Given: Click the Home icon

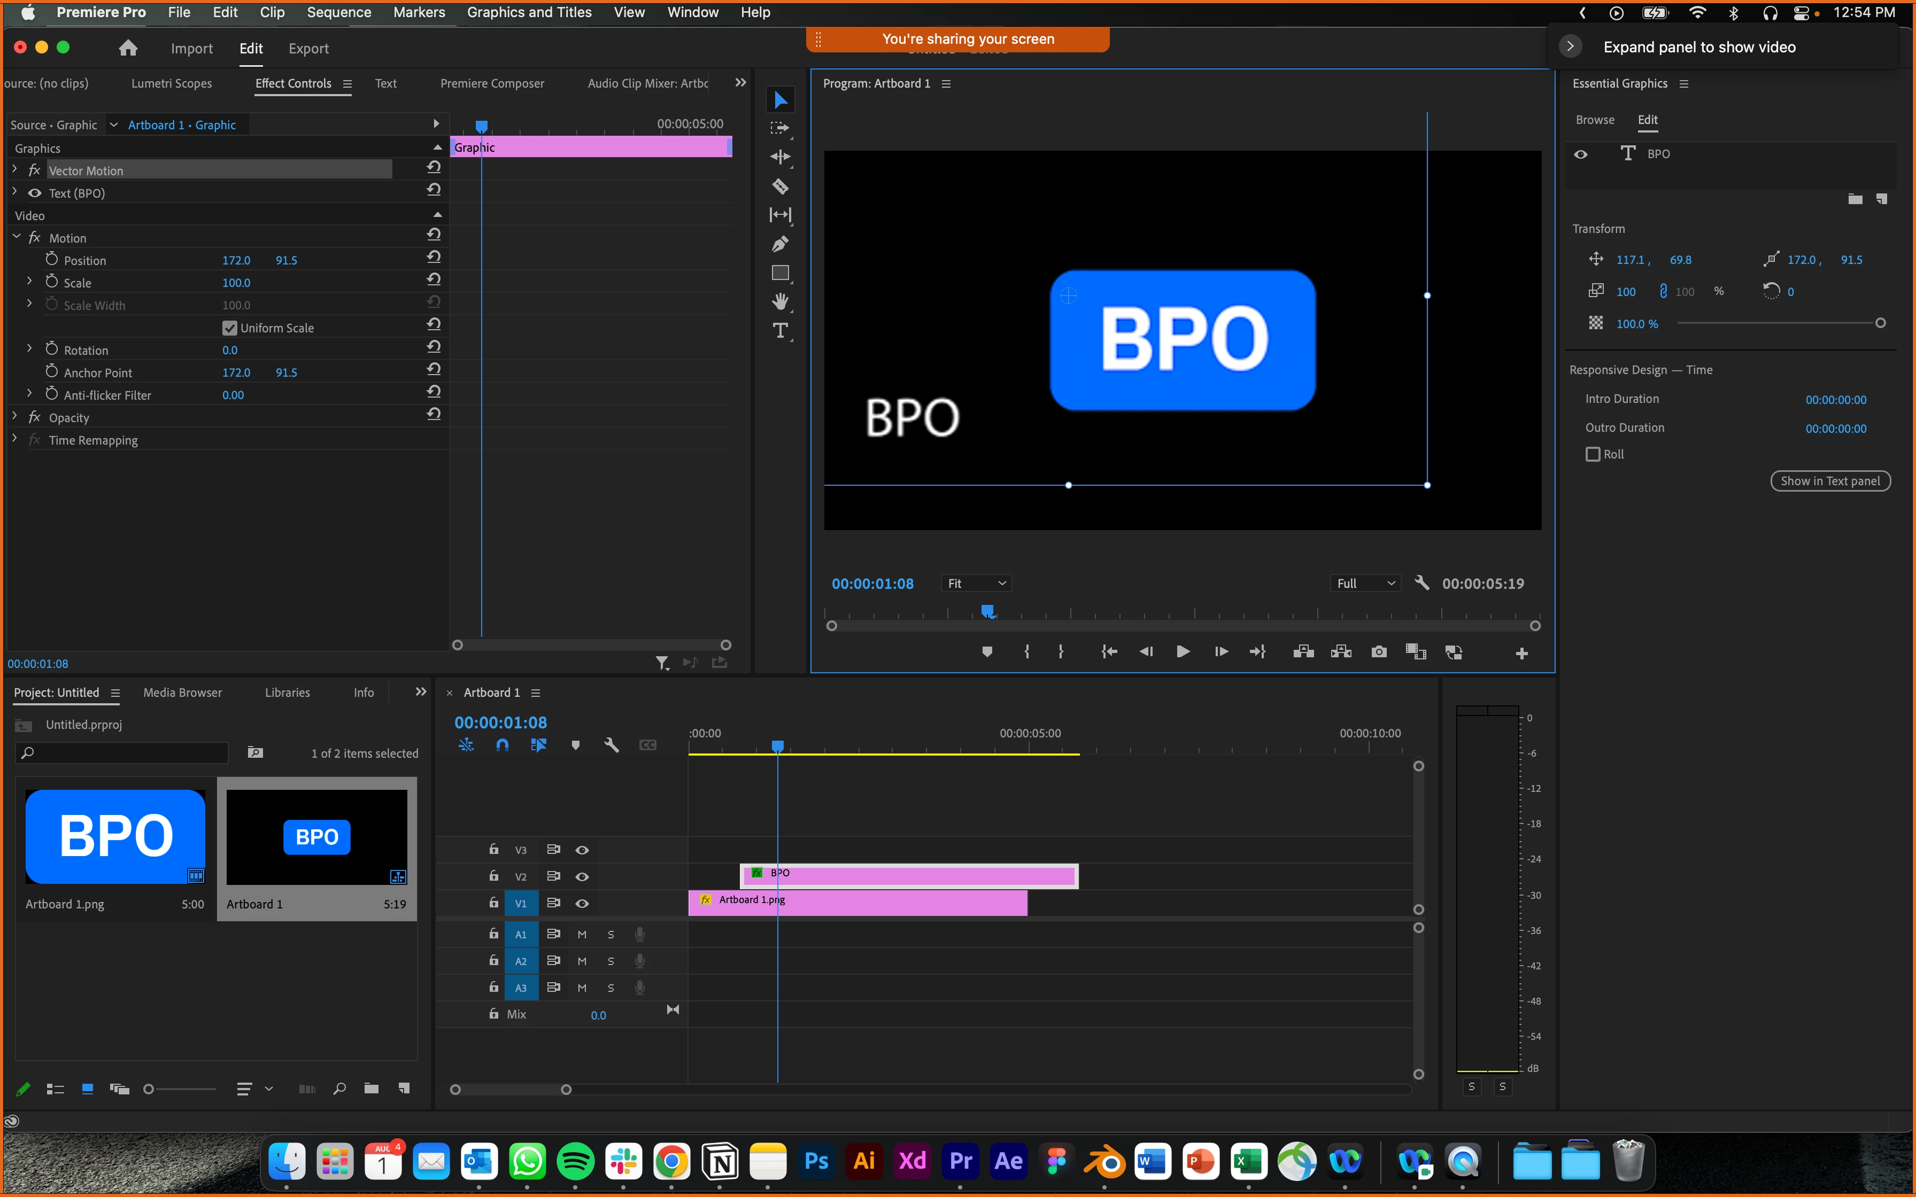Looking at the screenshot, I should point(128,48).
